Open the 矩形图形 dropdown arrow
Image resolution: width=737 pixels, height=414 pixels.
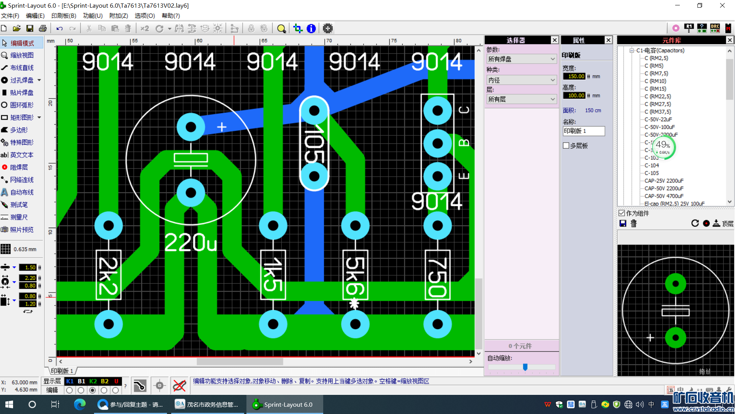click(x=39, y=118)
